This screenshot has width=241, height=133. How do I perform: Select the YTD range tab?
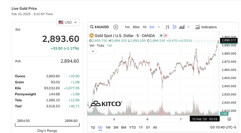tap(132, 128)
